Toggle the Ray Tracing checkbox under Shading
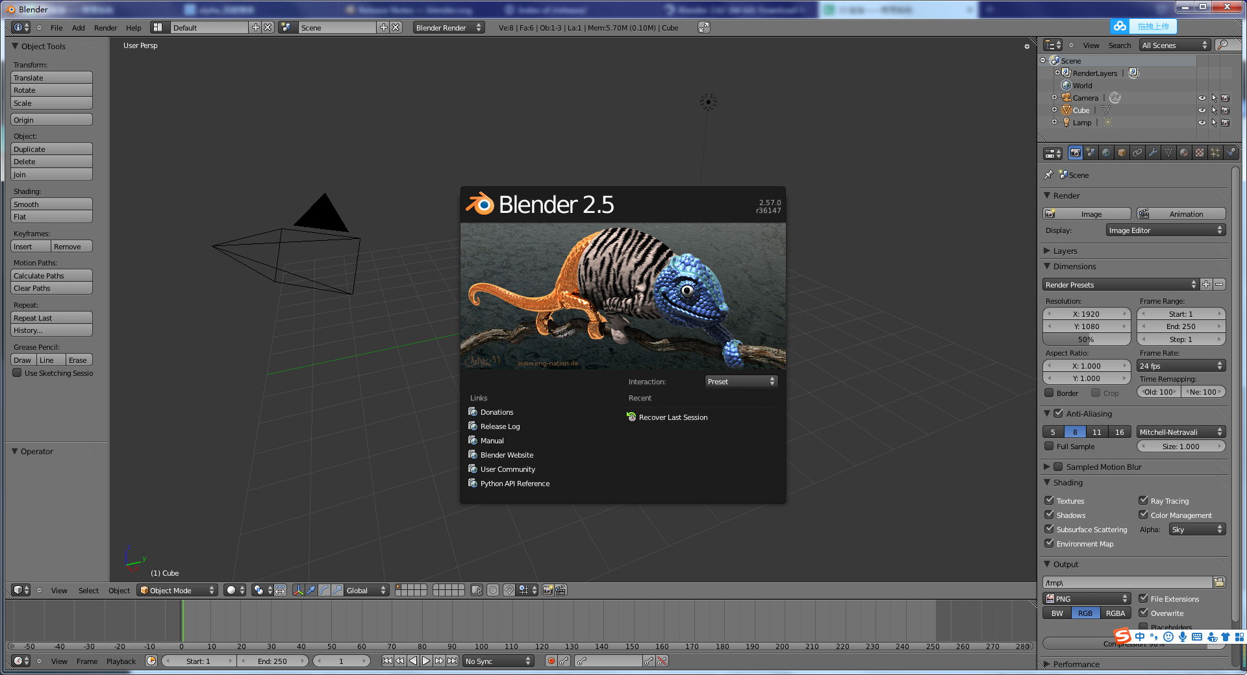Viewport: 1247px width, 675px height. [x=1144, y=500]
